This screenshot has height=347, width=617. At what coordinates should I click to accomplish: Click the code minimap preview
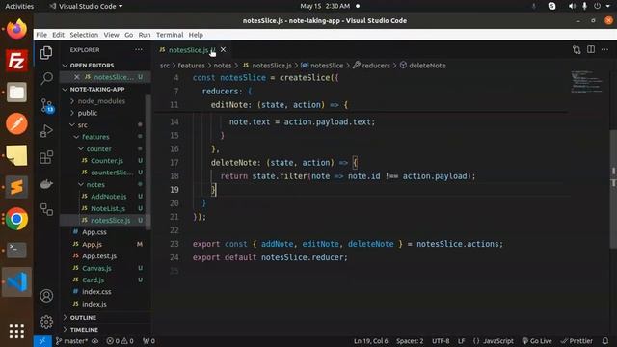586,82
